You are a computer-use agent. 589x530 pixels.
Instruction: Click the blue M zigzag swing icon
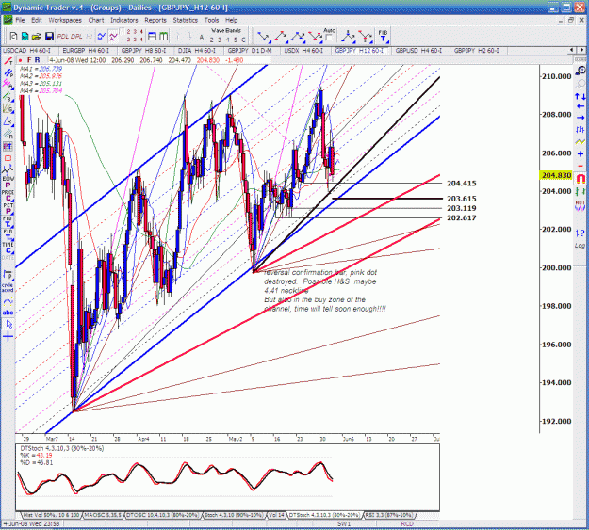(x=102, y=37)
